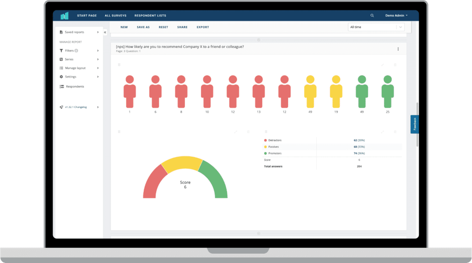Click the Settings gear icon in sidebar
This screenshot has height=263, width=472.
point(61,77)
